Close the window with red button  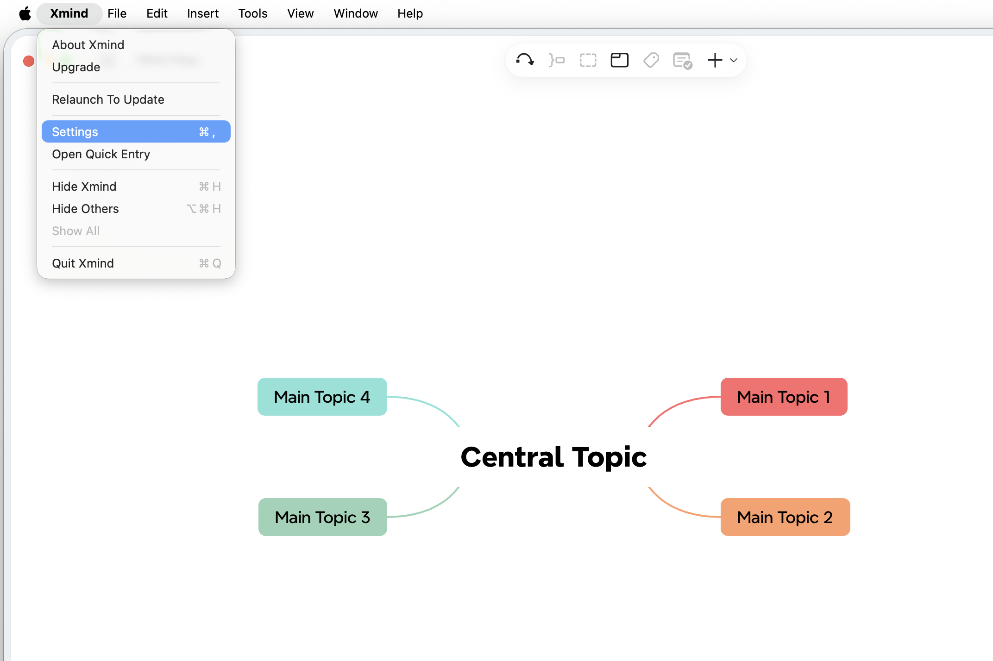coord(29,61)
